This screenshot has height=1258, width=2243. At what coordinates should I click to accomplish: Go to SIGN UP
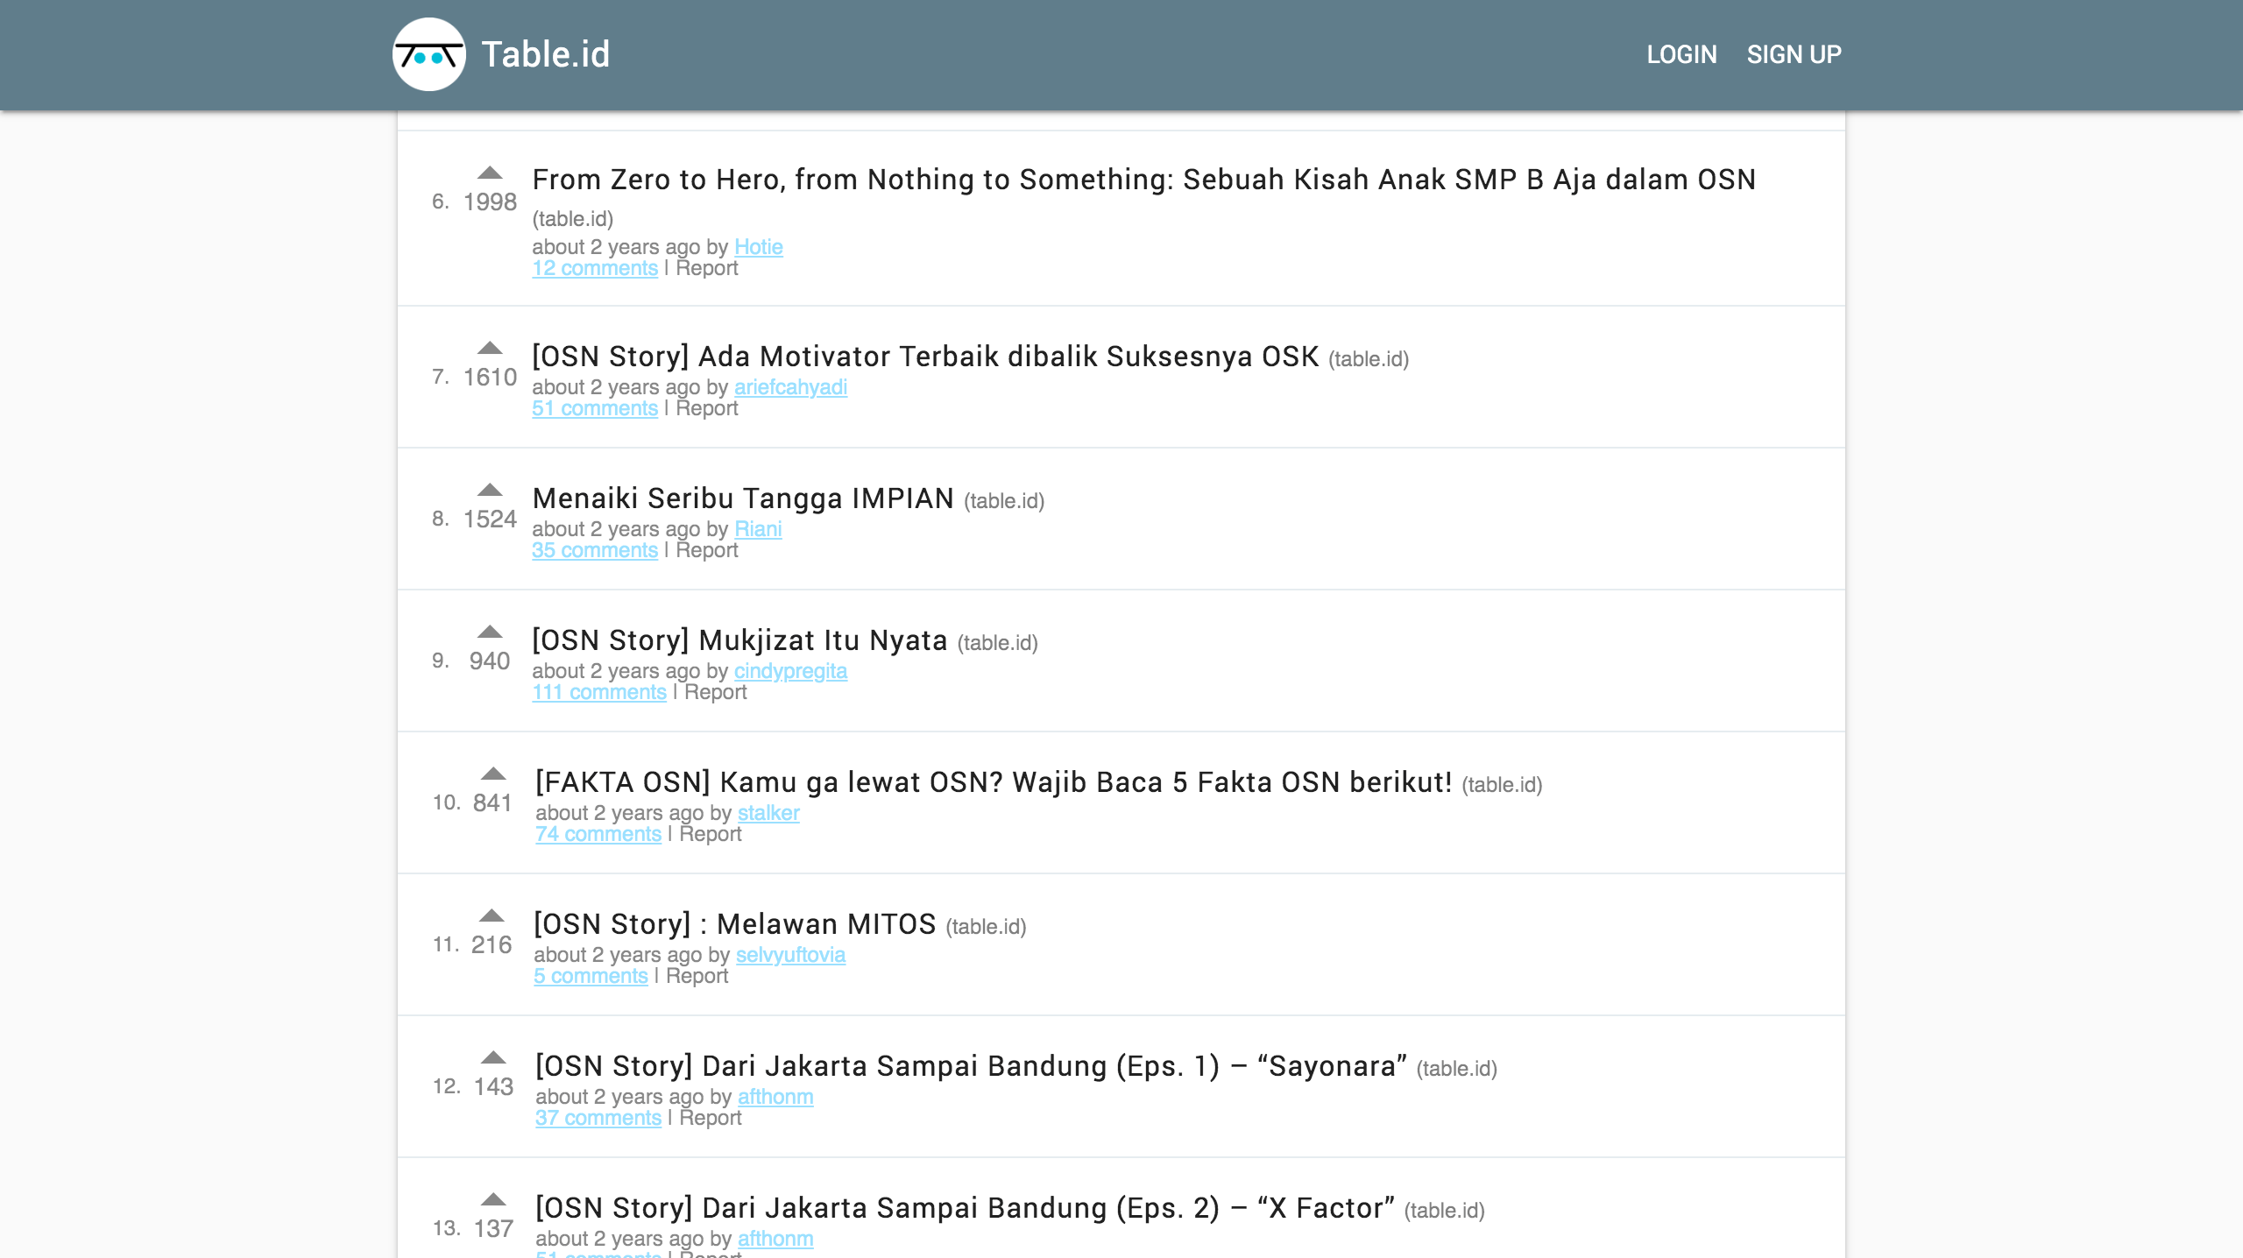coord(1794,54)
